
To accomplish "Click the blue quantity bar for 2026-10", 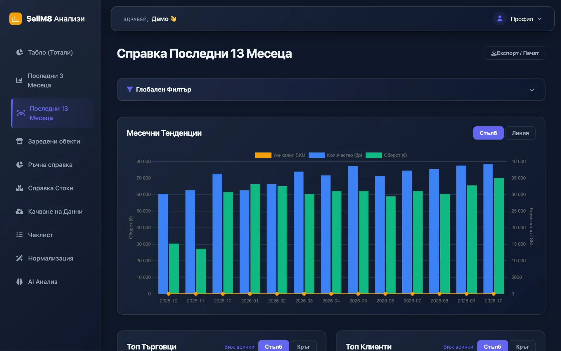I will click(x=488, y=229).
